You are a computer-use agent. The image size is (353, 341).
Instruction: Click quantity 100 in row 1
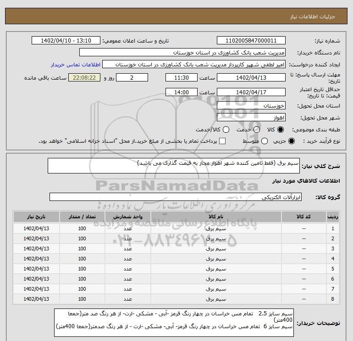[82, 228]
